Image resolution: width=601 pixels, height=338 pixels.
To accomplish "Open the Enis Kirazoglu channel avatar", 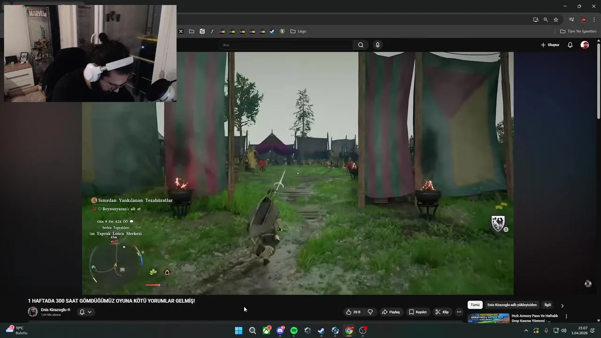I will point(33,312).
